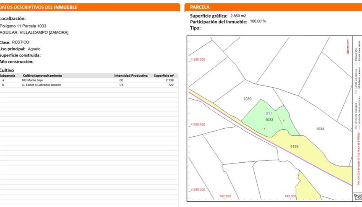Click the 'Superficie gráfica:' value 2.860 m2
This screenshot has width=362, height=207.
coord(238,16)
